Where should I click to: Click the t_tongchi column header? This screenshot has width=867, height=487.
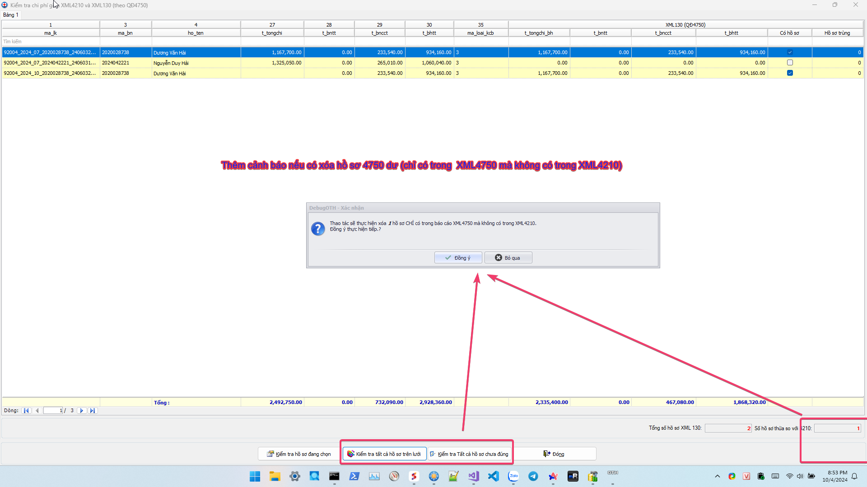272,33
